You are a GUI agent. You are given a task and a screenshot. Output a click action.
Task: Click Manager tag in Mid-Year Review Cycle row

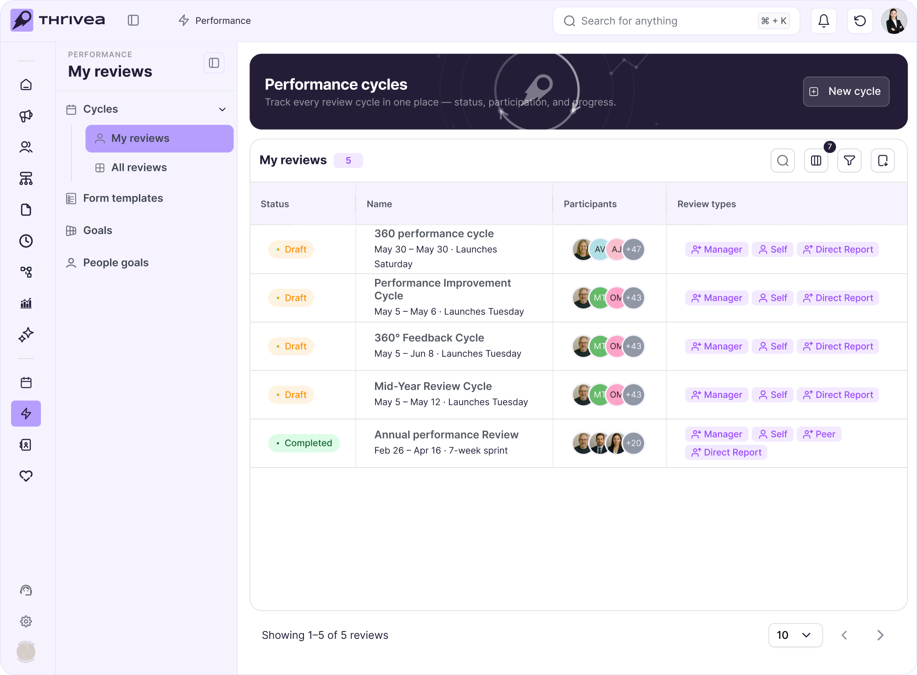pyautogui.click(x=717, y=395)
